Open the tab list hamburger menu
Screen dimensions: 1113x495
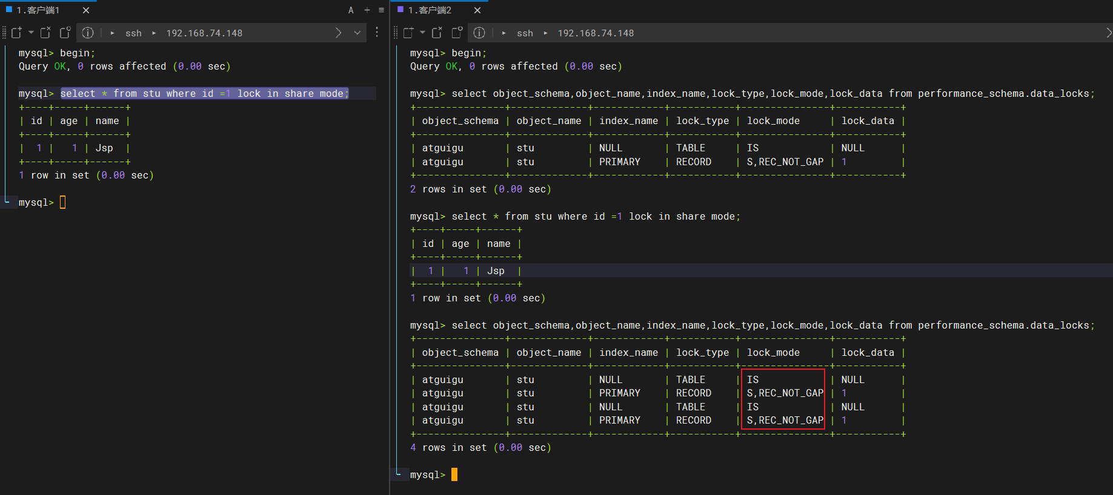click(381, 10)
